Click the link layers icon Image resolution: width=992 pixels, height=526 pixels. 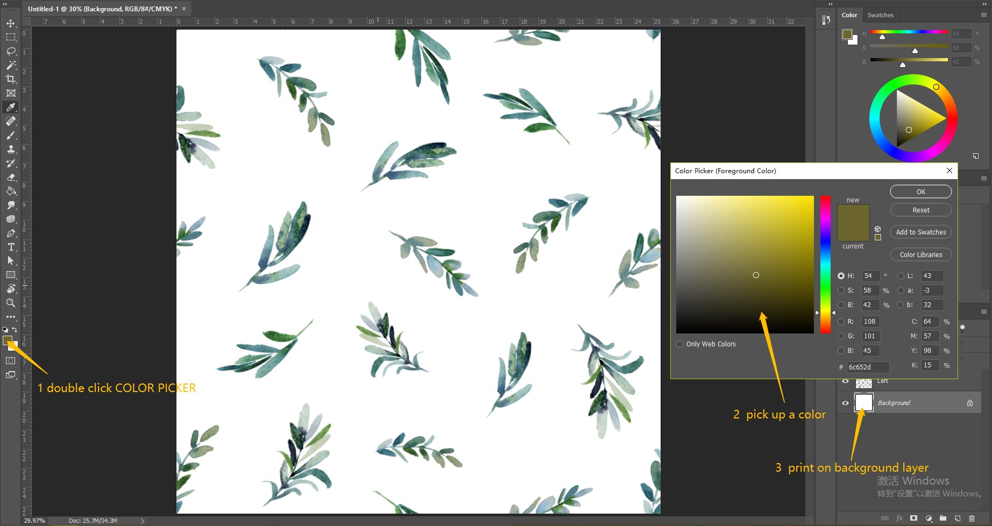point(885,518)
